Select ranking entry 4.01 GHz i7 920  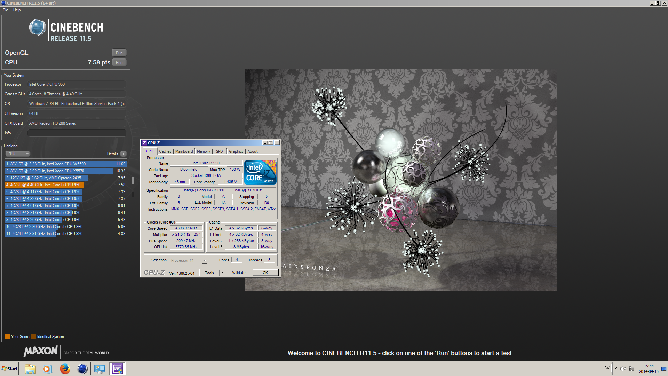(66, 206)
